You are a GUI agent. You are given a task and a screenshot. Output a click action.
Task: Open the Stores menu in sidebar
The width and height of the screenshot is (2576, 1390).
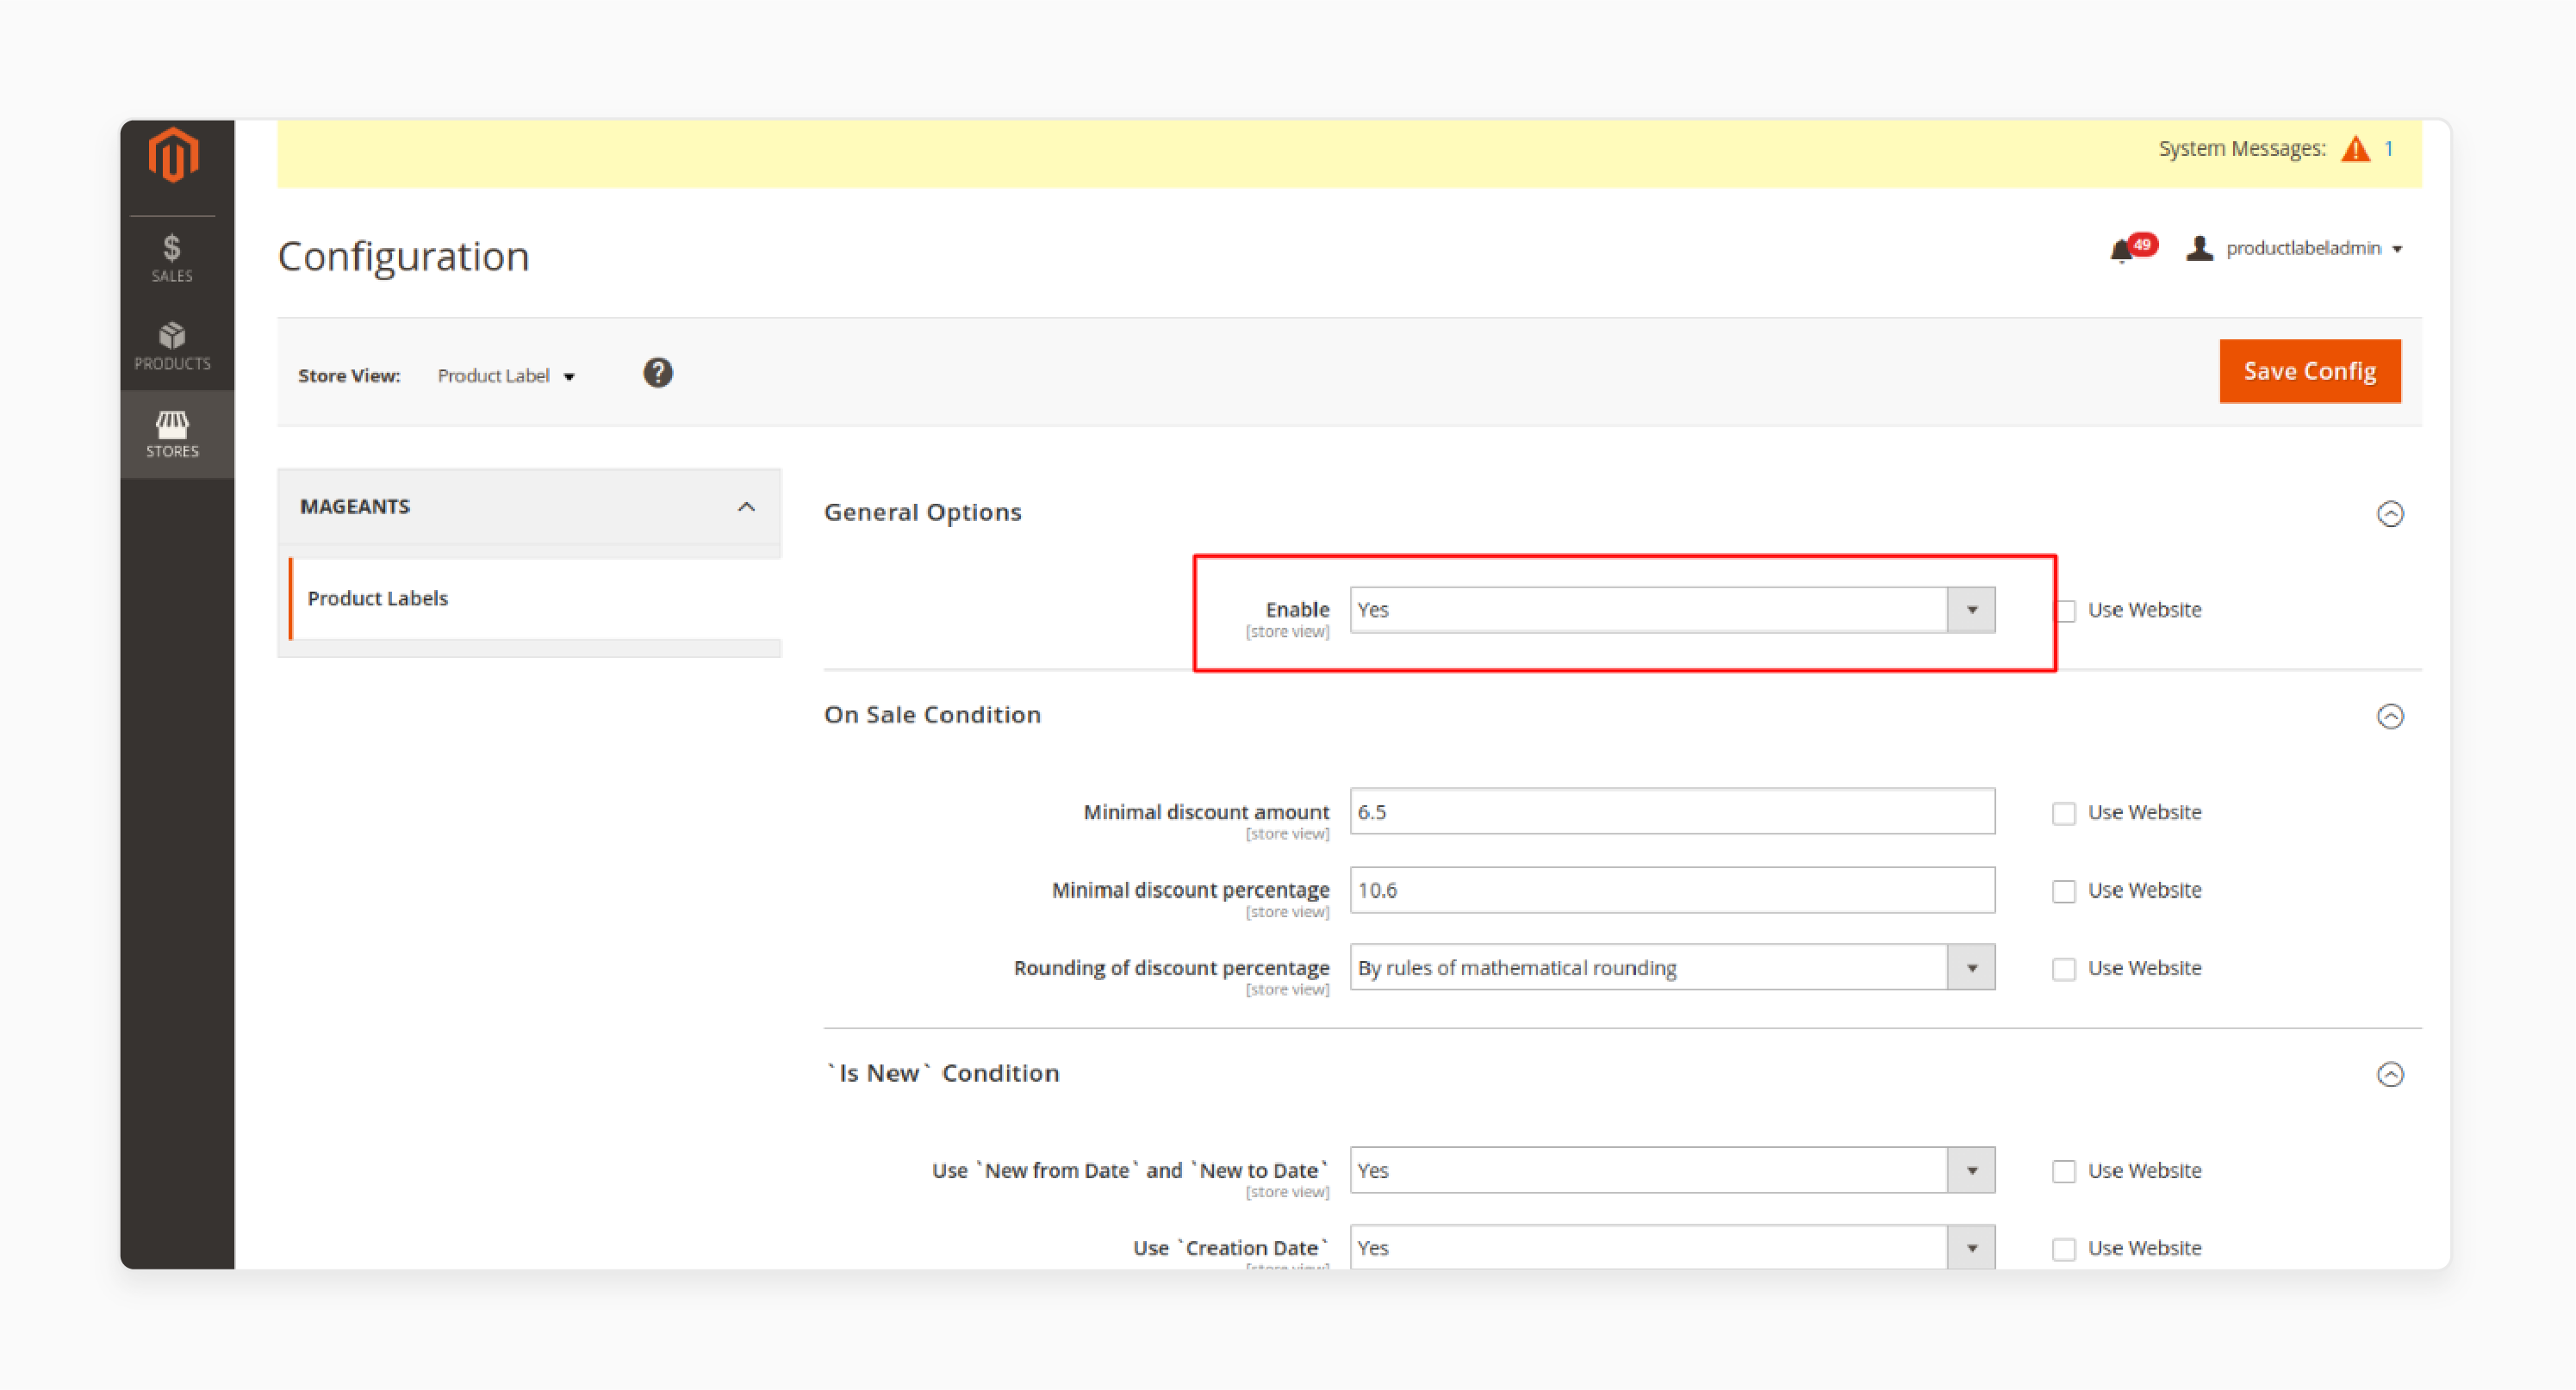[x=172, y=434]
